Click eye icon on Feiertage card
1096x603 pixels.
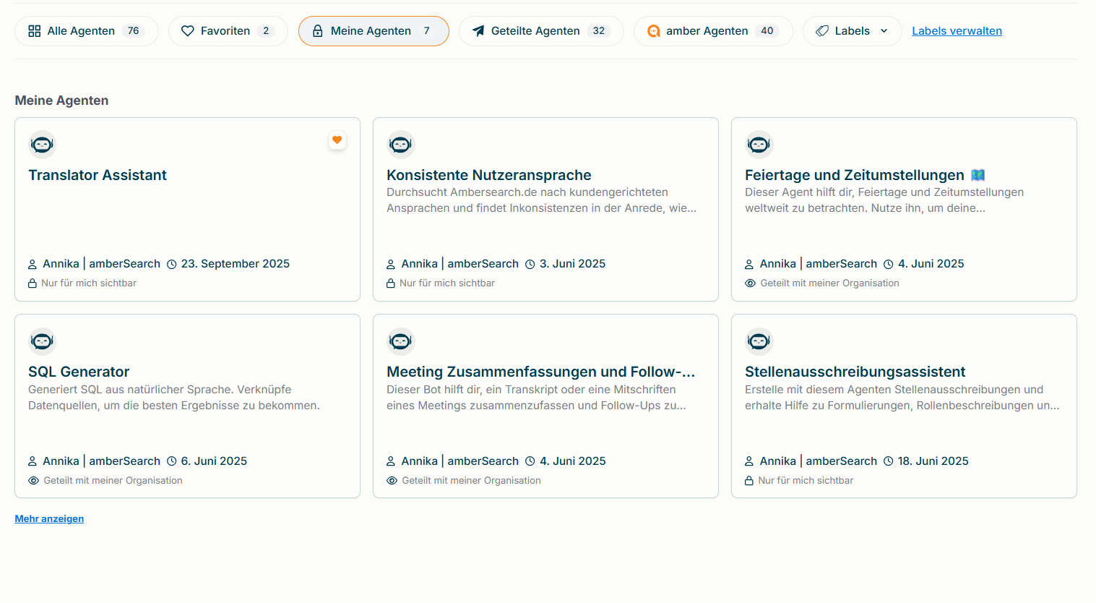(750, 283)
